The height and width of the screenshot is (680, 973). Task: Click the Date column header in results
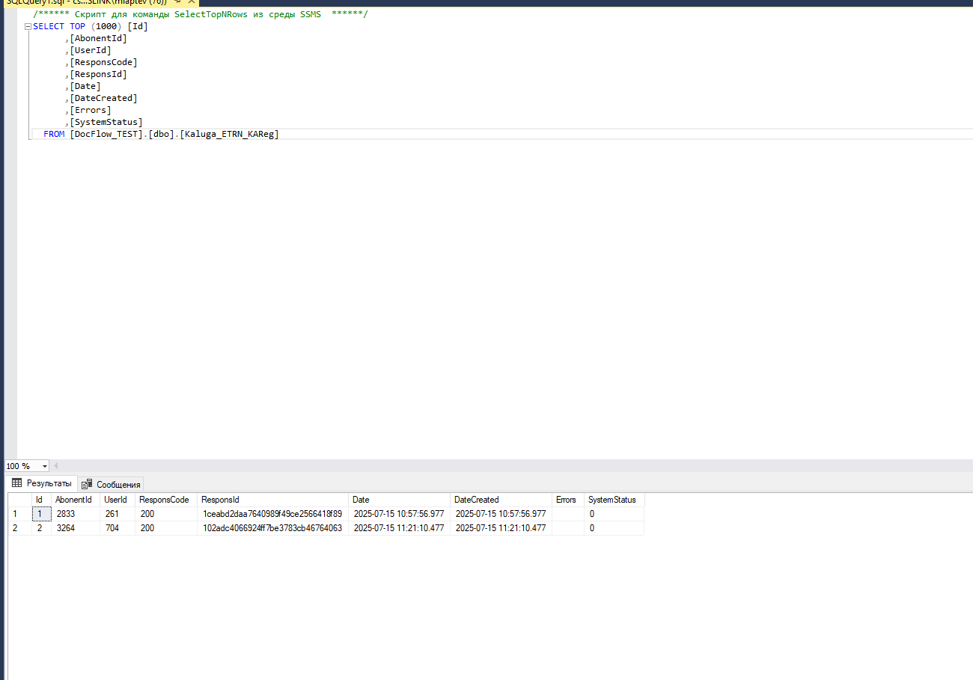click(x=400, y=500)
